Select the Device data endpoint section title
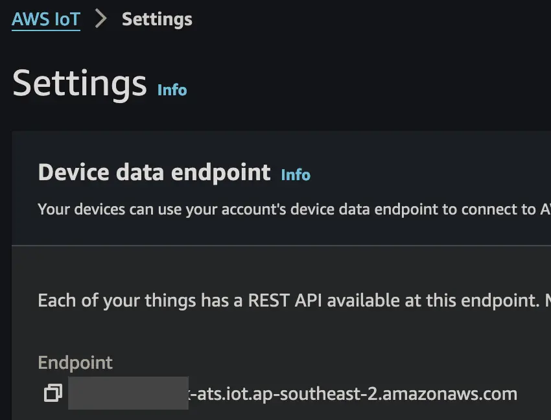 pyautogui.click(x=154, y=172)
